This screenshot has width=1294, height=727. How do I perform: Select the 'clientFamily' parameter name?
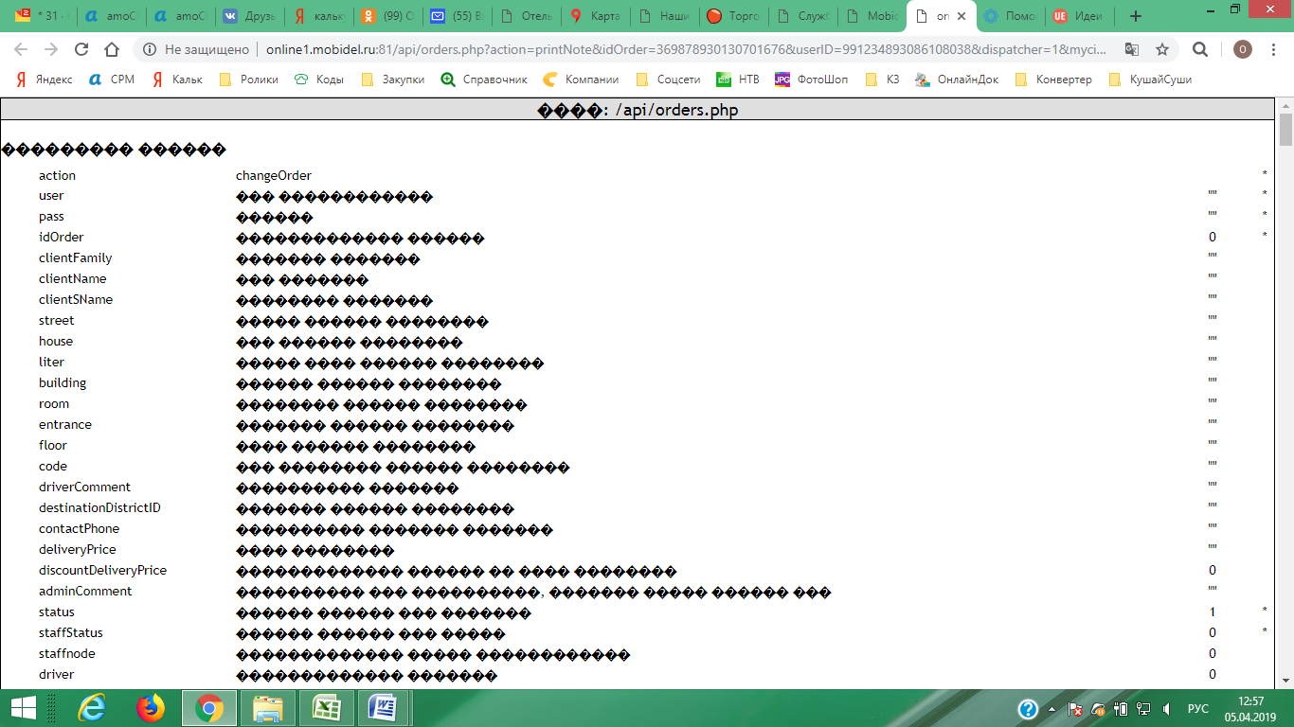[76, 258]
